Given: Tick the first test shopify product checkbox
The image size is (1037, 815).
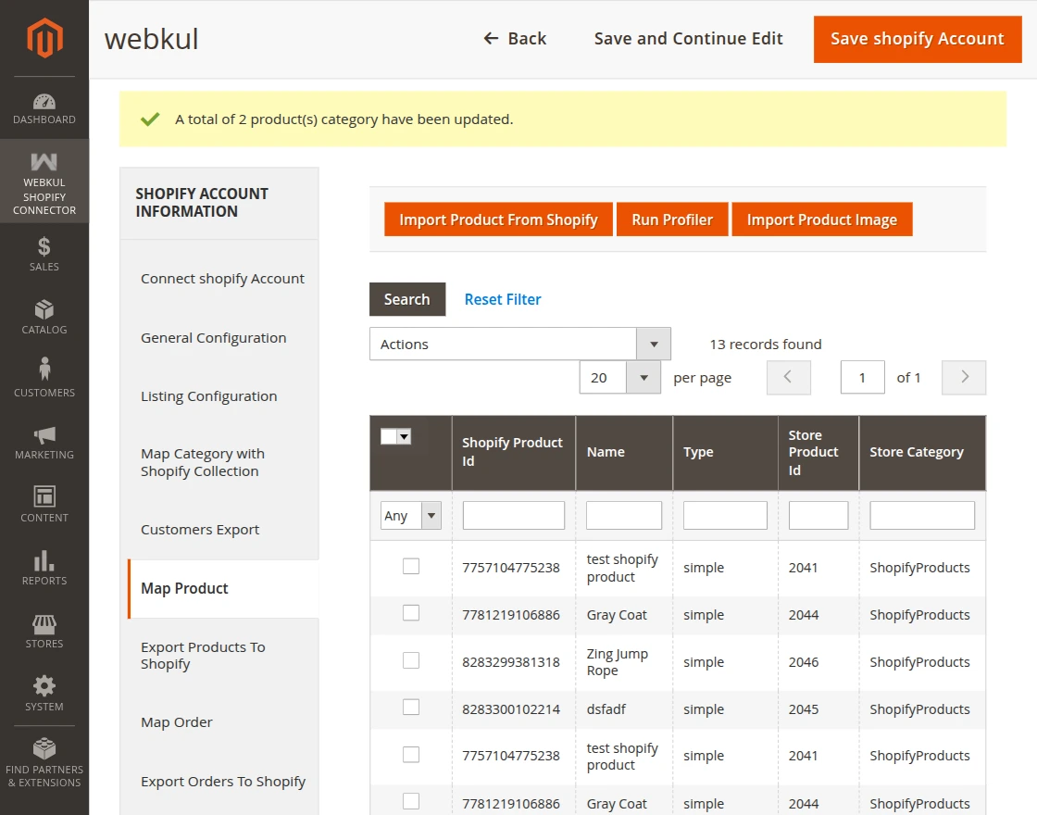Looking at the screenshot, I should (x=411, y=566).
